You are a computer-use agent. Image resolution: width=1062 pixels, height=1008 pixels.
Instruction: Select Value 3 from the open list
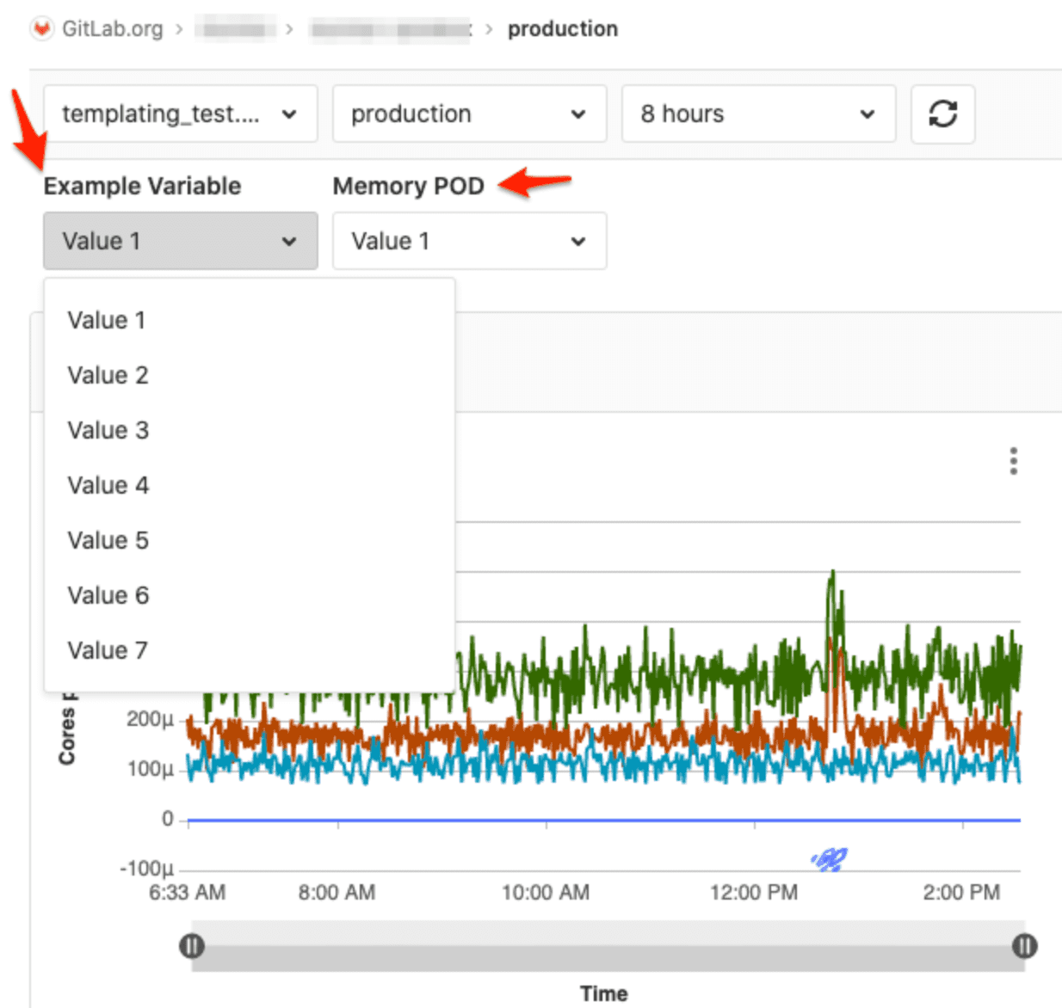[107, 430]
